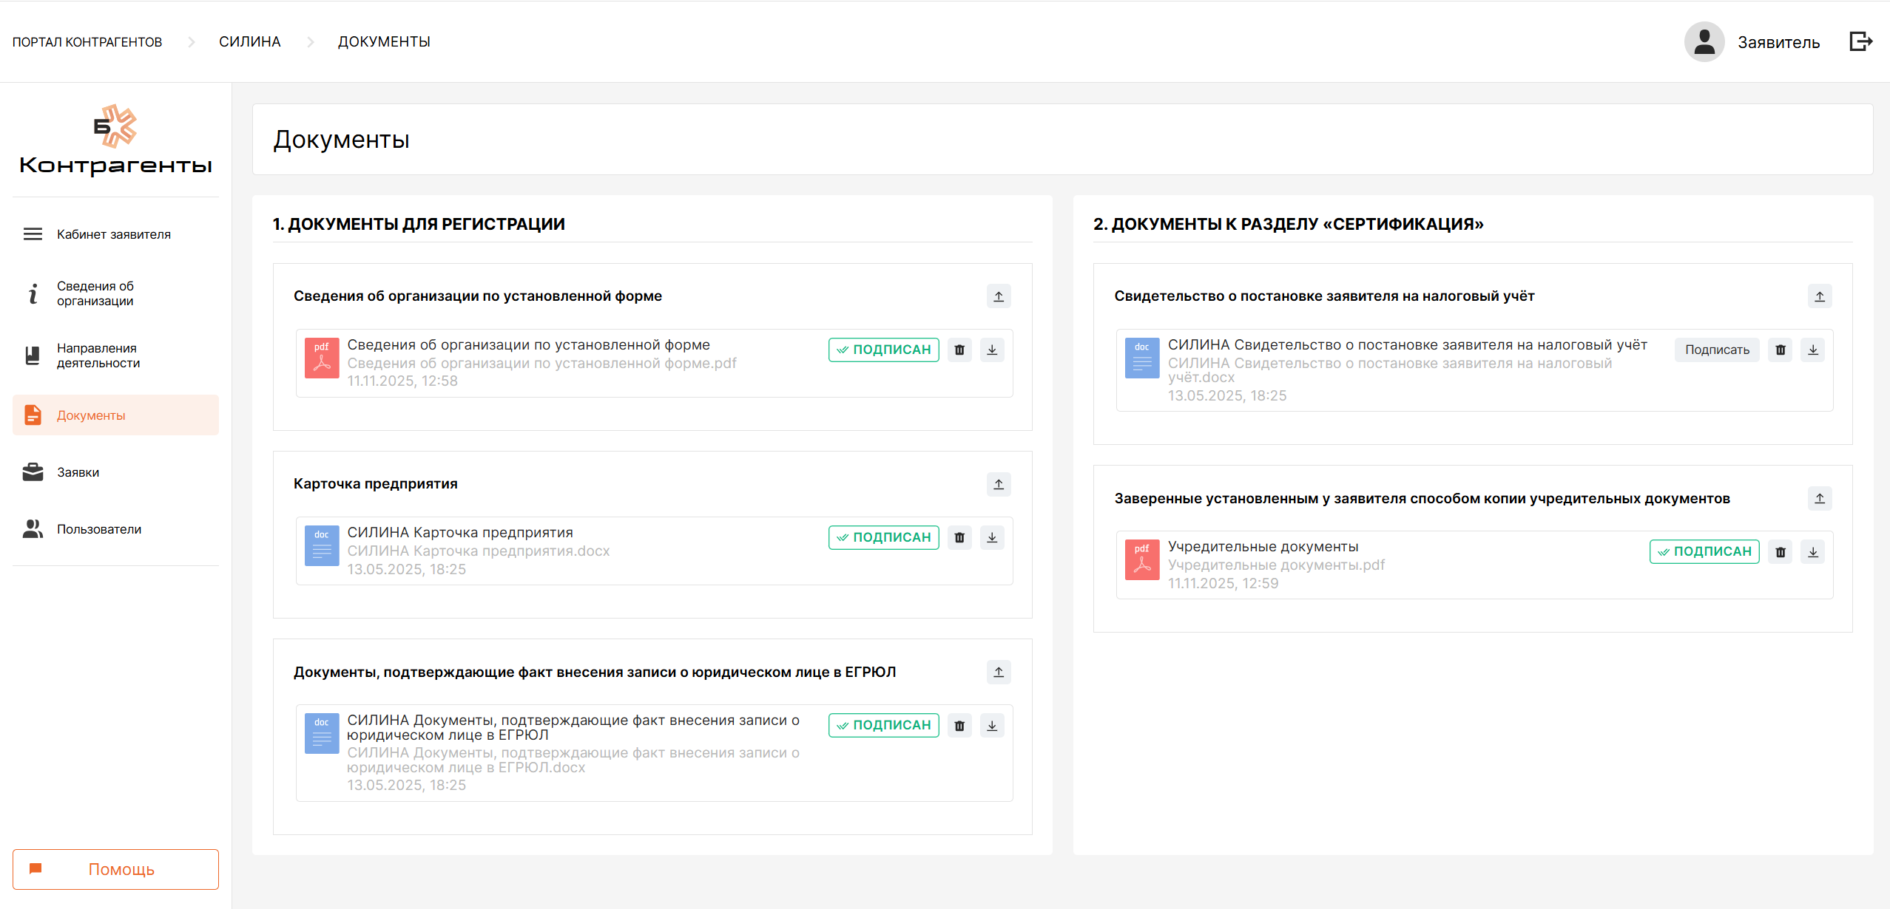Delete the Учредительные документы pdf file
Viewport: 1890px width, 909px height.
pyautogui.click(x=1781, y=551)
